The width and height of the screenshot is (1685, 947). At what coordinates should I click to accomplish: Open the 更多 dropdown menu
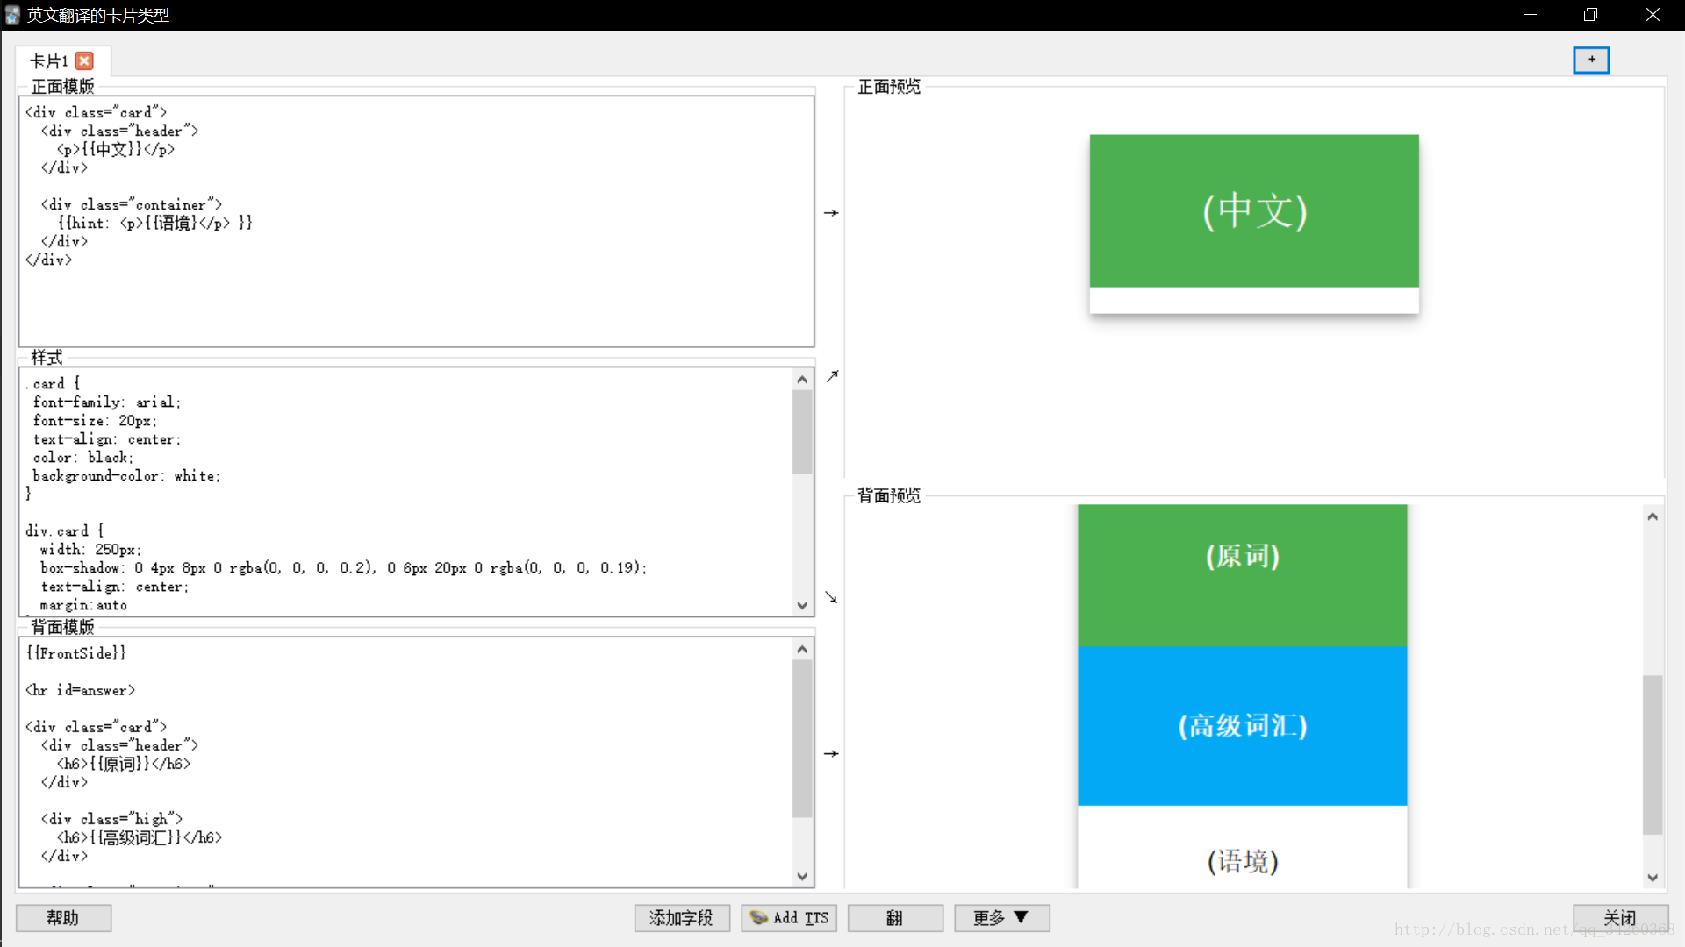click(x=1001, y=917)
